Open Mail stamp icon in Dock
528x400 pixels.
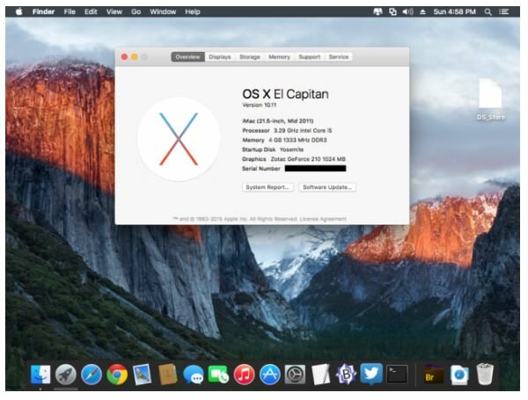coord(143,375)
